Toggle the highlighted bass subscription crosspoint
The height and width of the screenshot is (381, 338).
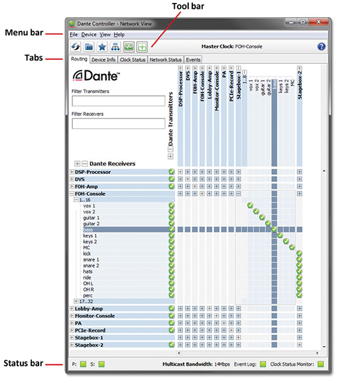[274, 229]
